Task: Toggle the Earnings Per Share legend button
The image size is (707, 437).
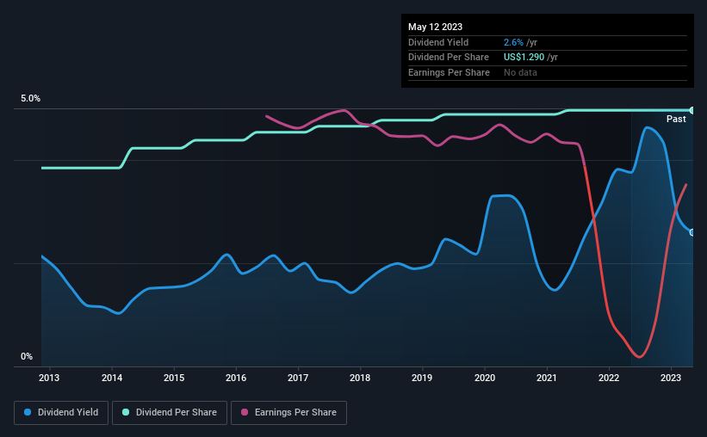Action: 288,413
